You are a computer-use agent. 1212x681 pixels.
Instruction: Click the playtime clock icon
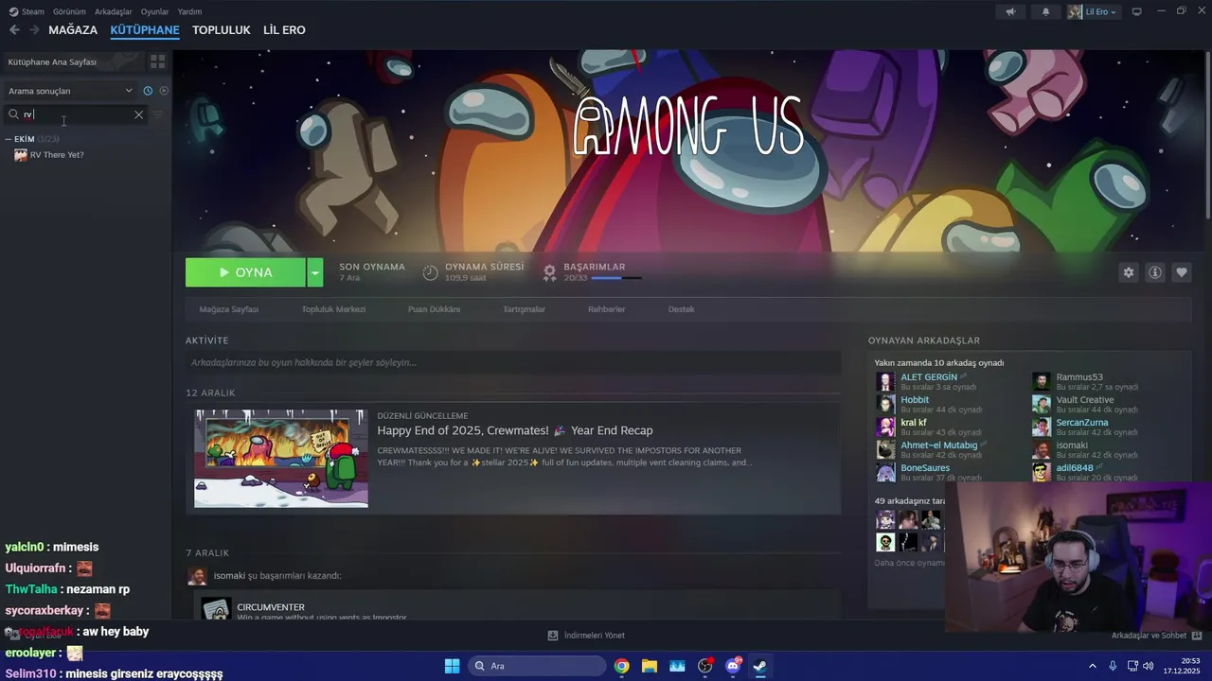click(430, 272)
